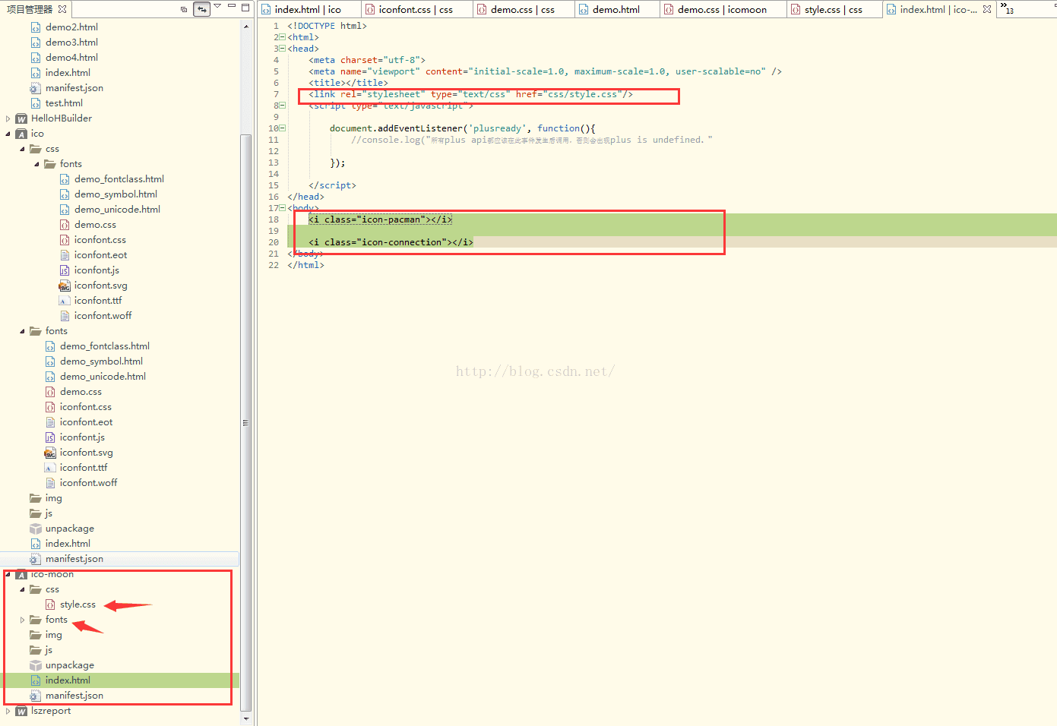Collapse the fonts folder nested under ico/css
Image resolution: width=1057 pixels, height=726 pixels.
36,164
